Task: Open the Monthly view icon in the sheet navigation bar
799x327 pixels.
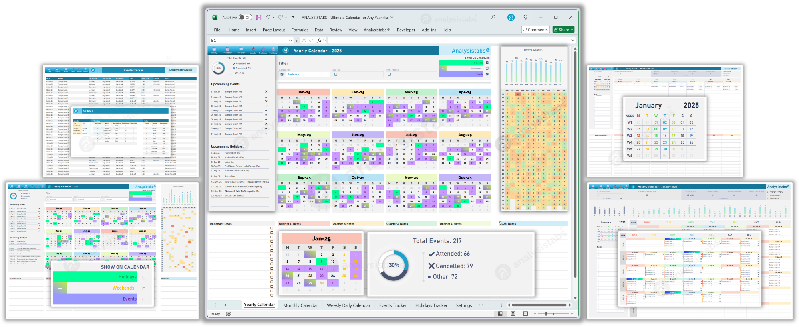Action: 227,51
